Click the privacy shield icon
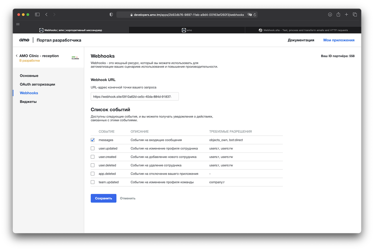 tap(111, 15)
